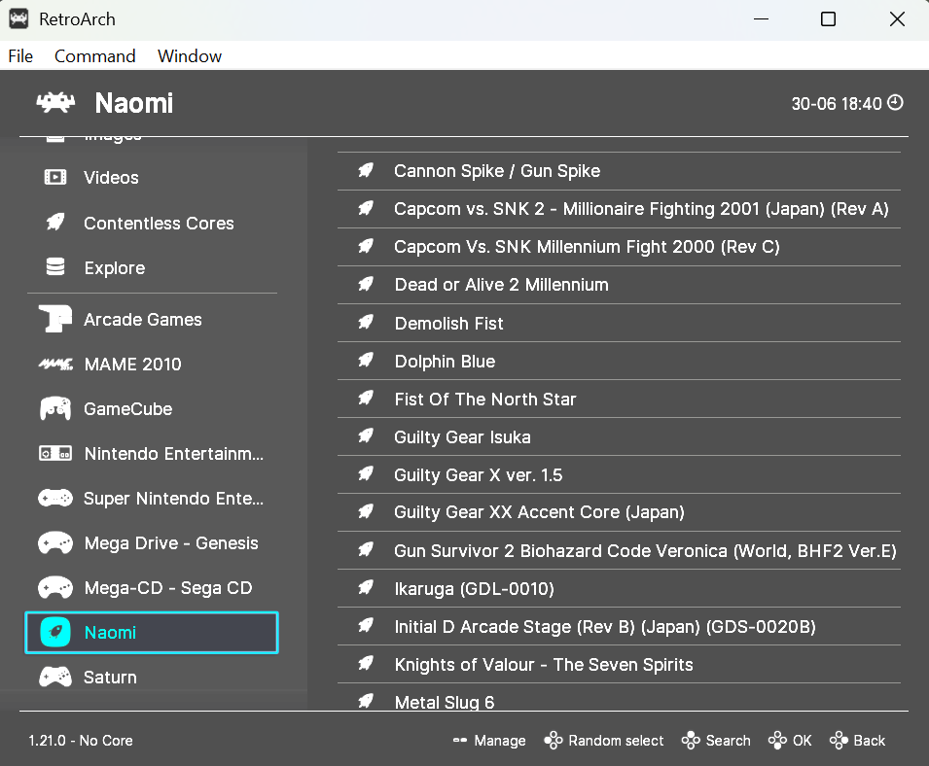Click the Search button in footer
The image size is (929, 766).
716,741
